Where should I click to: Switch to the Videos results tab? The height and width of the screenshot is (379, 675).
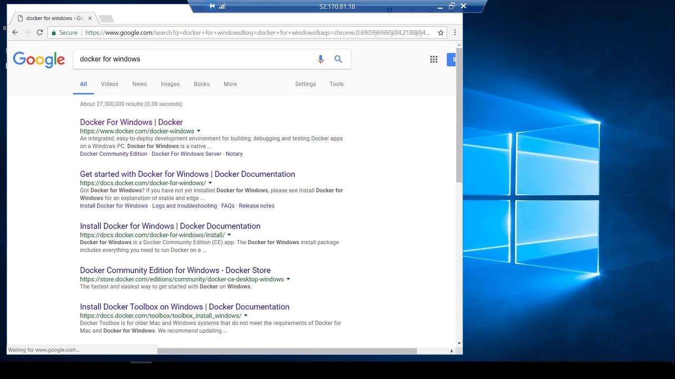110,84
